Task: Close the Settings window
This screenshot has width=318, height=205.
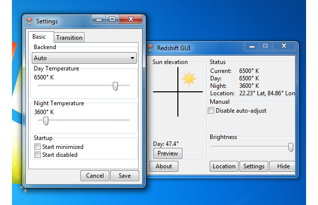Action: click(131, 19)
